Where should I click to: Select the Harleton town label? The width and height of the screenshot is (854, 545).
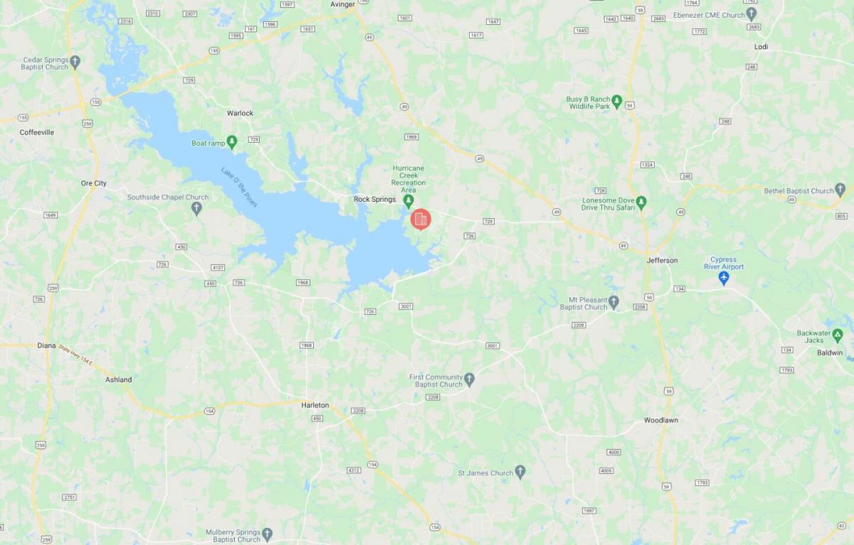click(315, 405)
